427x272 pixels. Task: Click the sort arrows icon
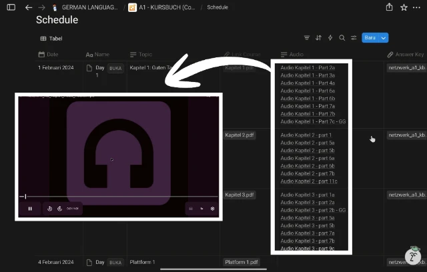click(318, 38)
